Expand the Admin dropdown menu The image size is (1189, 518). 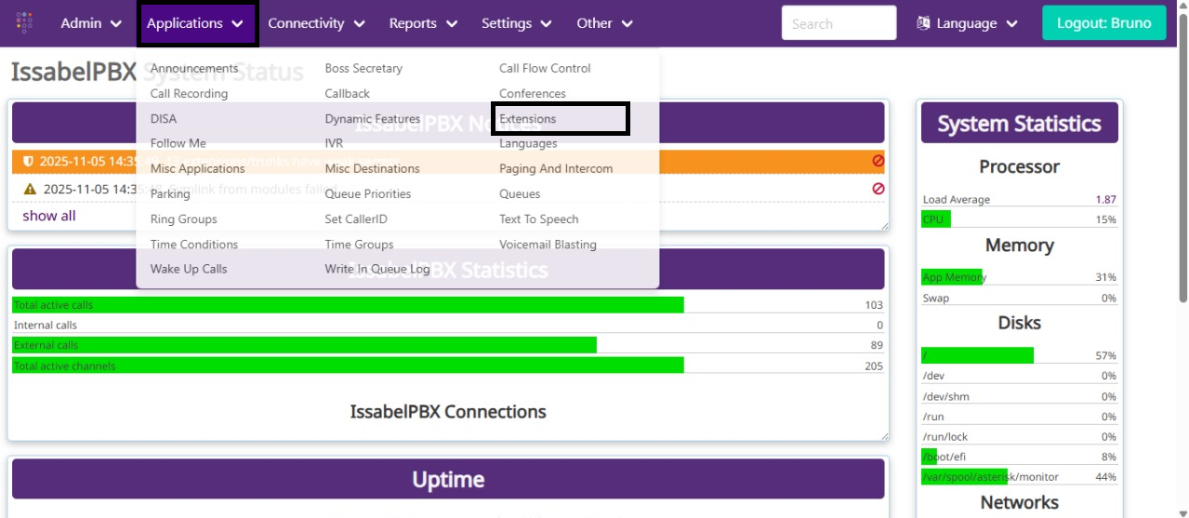click(x=91, y=23)
